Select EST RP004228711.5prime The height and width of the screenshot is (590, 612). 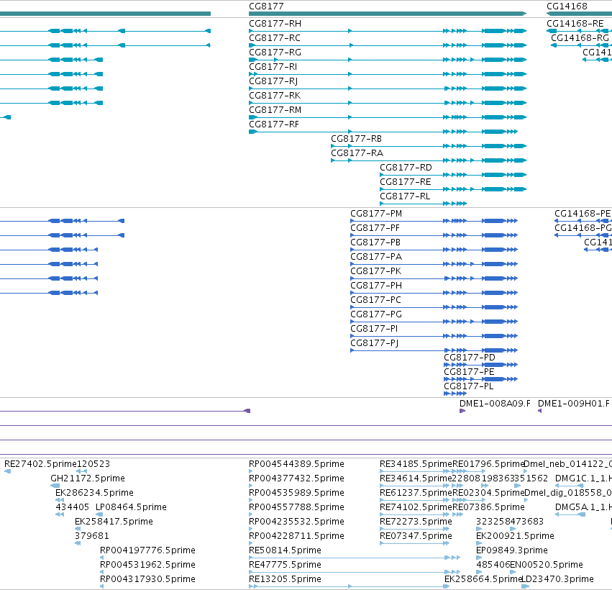296,536
